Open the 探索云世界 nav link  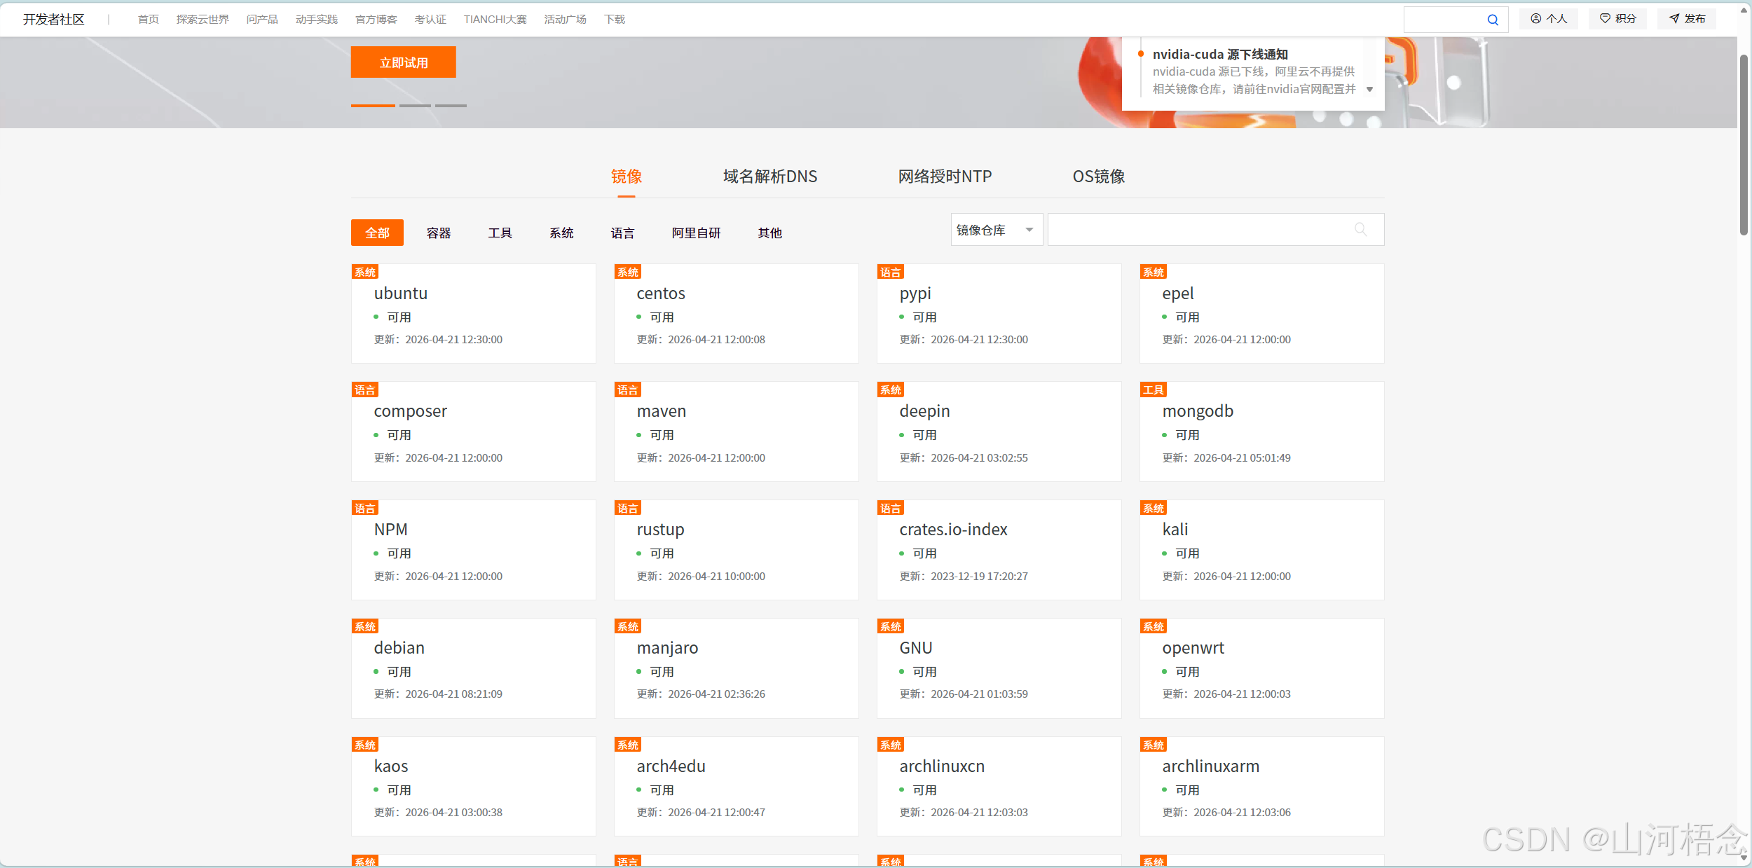[x=203, y=20]
